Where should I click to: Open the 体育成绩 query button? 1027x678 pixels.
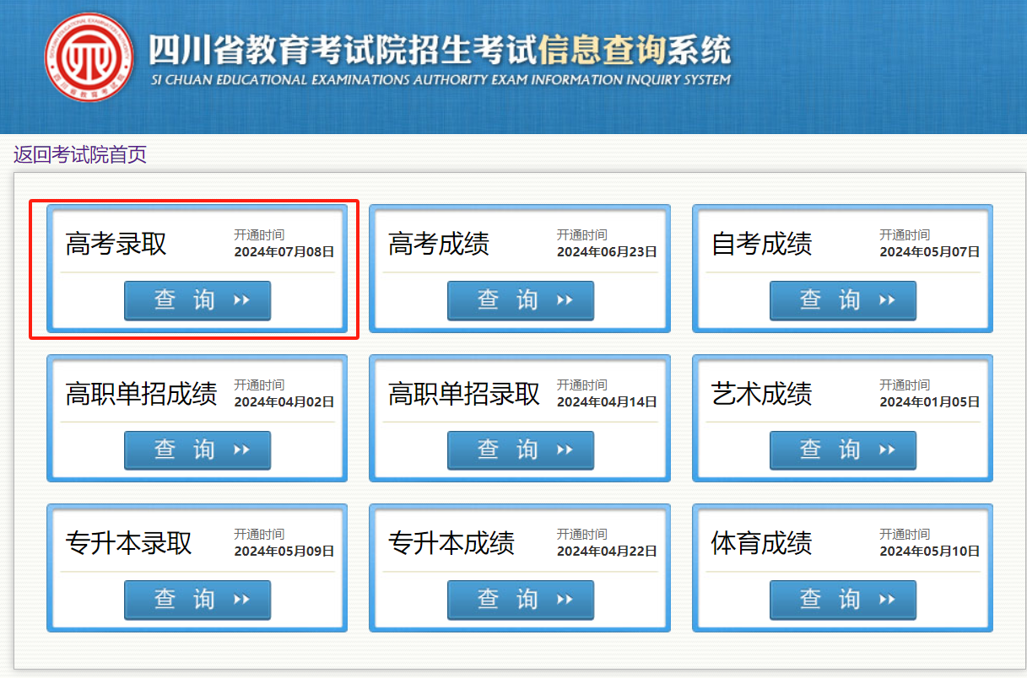coord(842,600)
